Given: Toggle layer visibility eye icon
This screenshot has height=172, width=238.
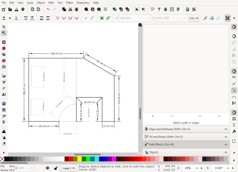Looking at the screenshot, I should pyautogui.click(x=48, y=168).
